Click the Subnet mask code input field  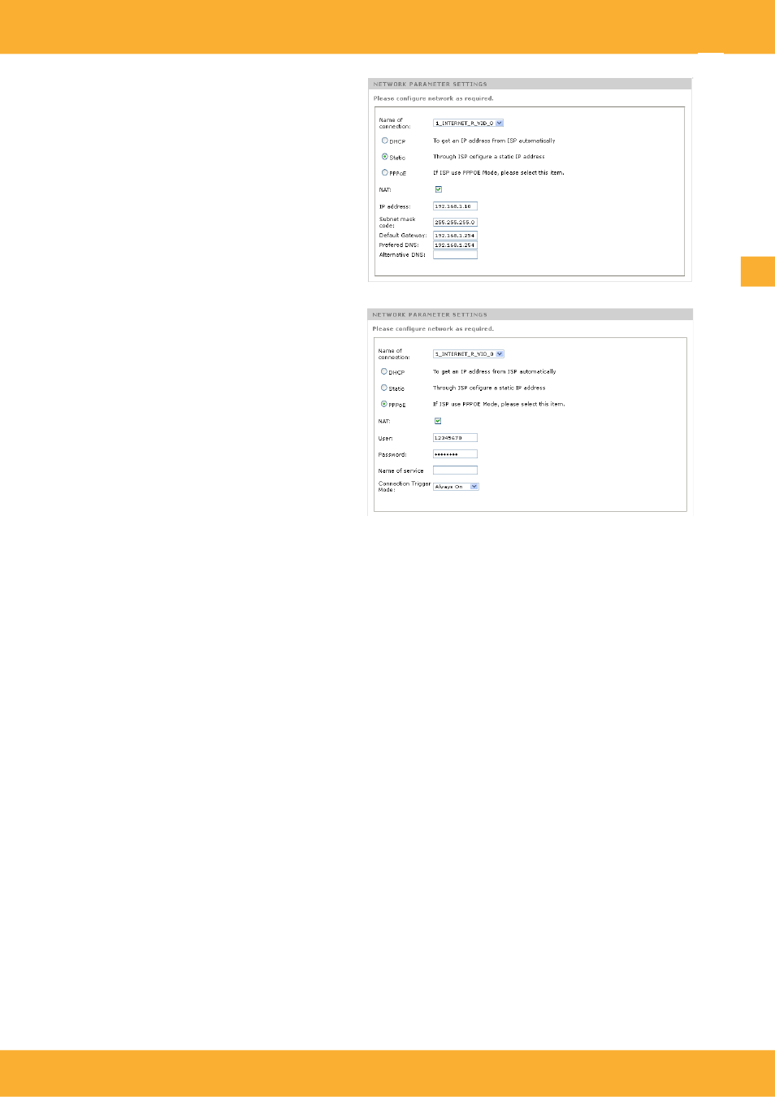(x=455, y=222)
